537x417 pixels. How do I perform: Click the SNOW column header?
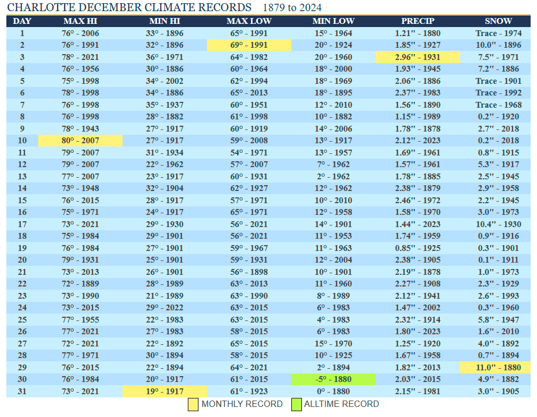[498, 21]
